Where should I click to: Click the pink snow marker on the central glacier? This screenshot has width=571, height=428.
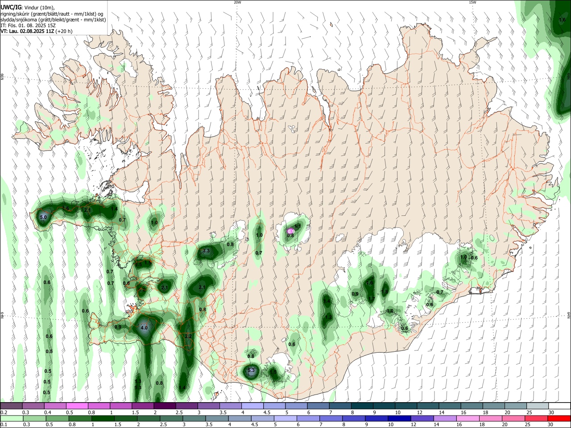click(291, 231)
